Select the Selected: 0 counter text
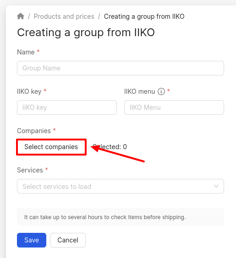This screenshot has width=236, height=258. pyautogui.click(x=110, y=147)
